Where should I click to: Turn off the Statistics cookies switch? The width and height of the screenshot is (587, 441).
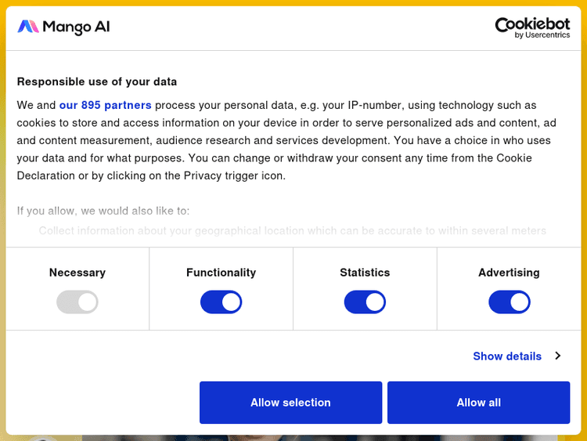tap(365, 302)
